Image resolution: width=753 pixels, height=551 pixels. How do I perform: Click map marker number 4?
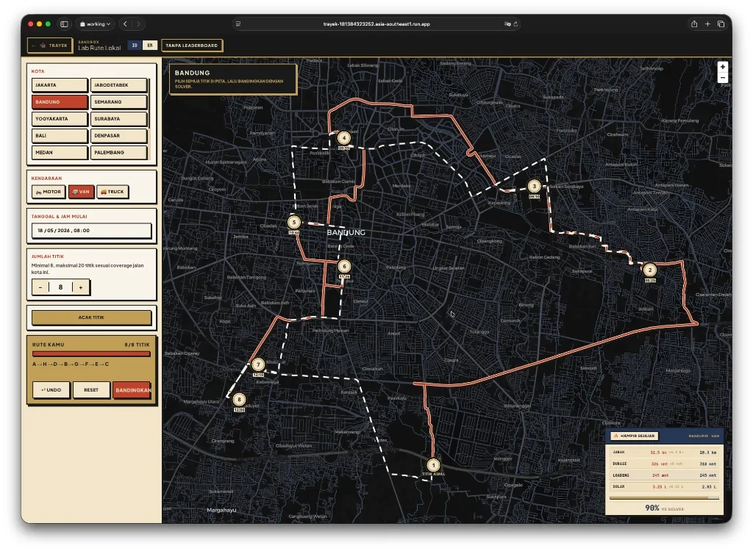point(344,138)
